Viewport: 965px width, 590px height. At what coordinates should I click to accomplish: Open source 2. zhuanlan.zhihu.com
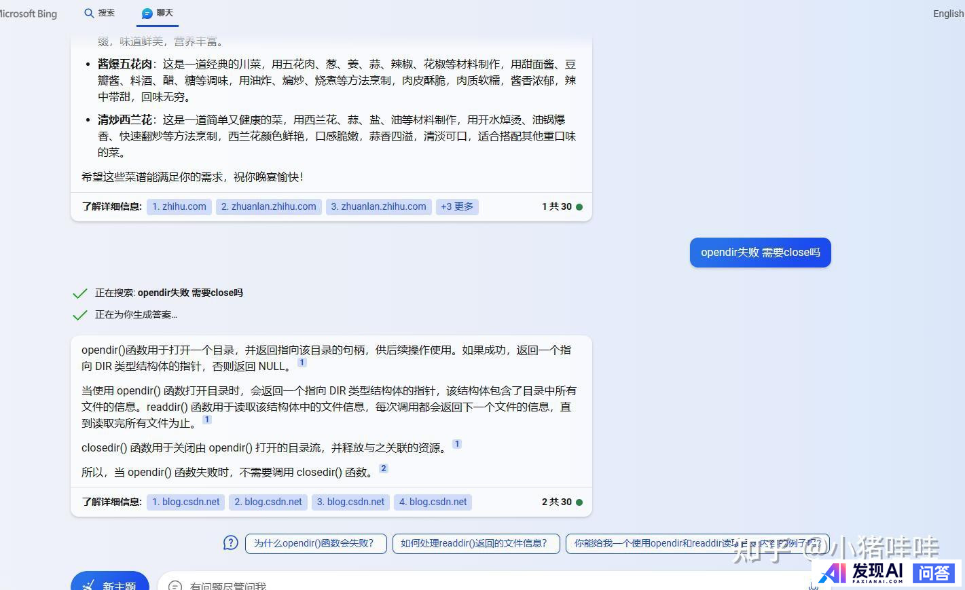[269, 206]
